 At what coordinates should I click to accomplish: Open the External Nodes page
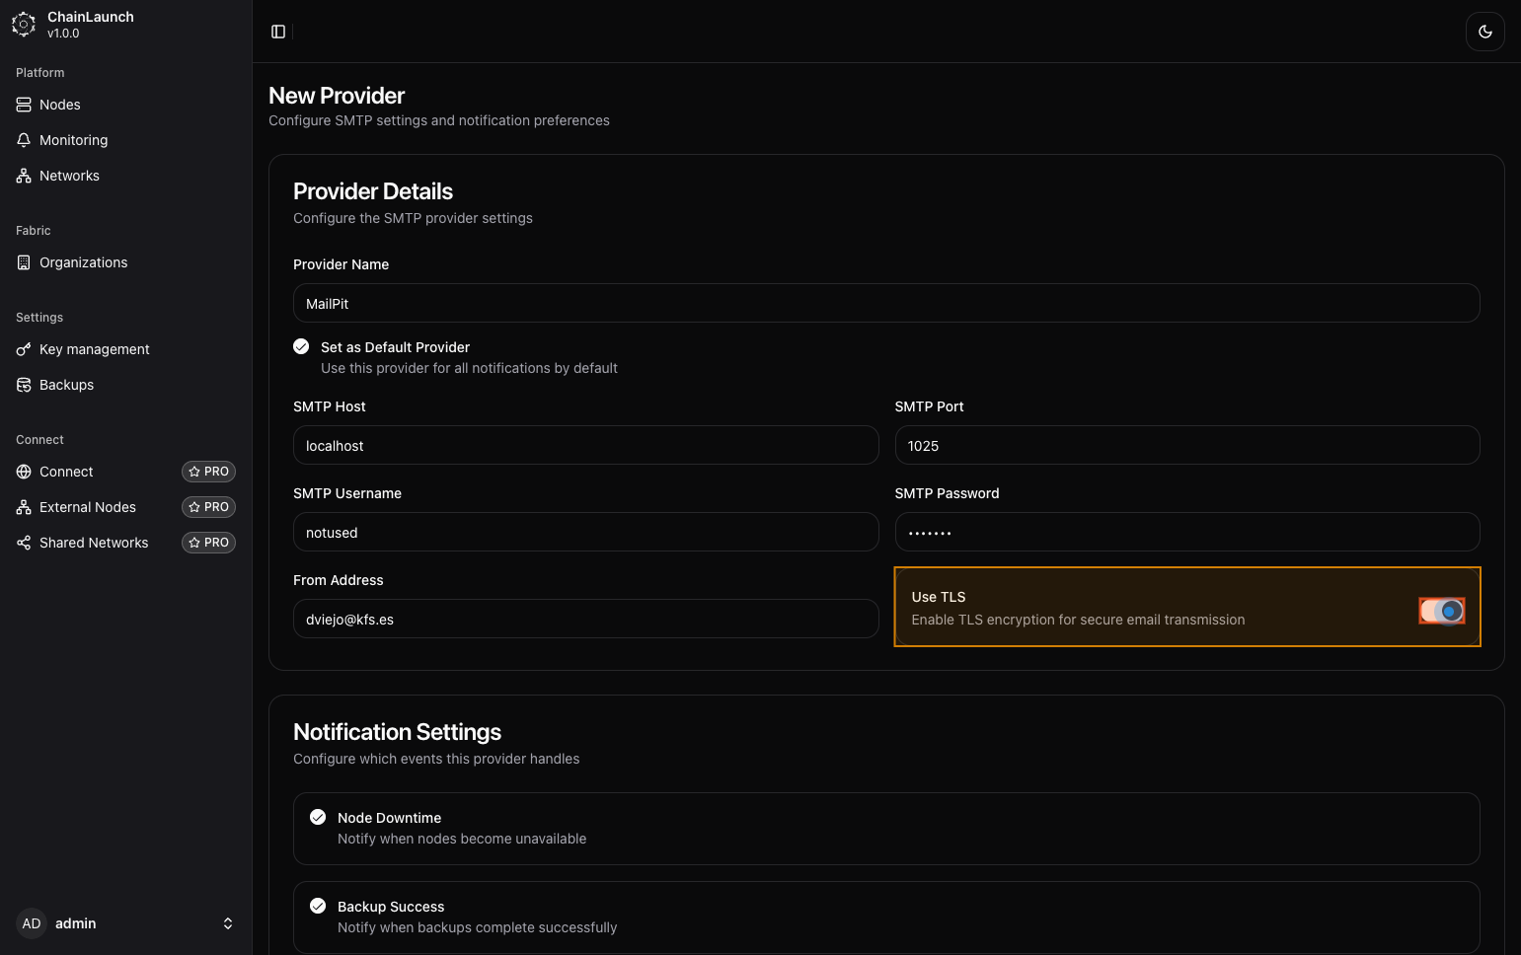click(x=88, y=507)
